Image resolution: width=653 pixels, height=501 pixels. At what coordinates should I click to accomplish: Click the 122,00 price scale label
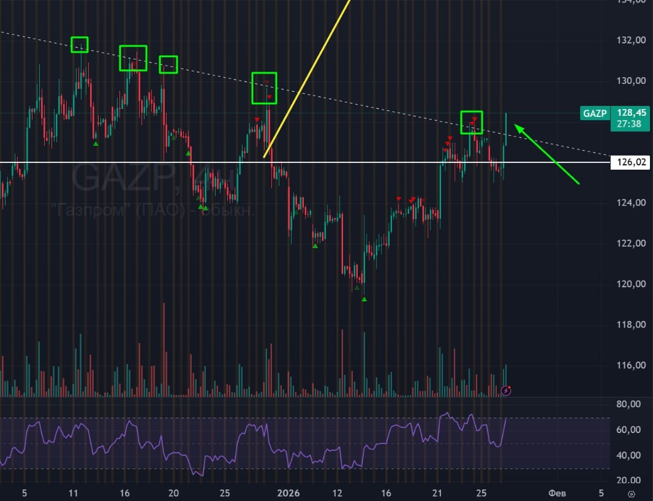(631, 243)
